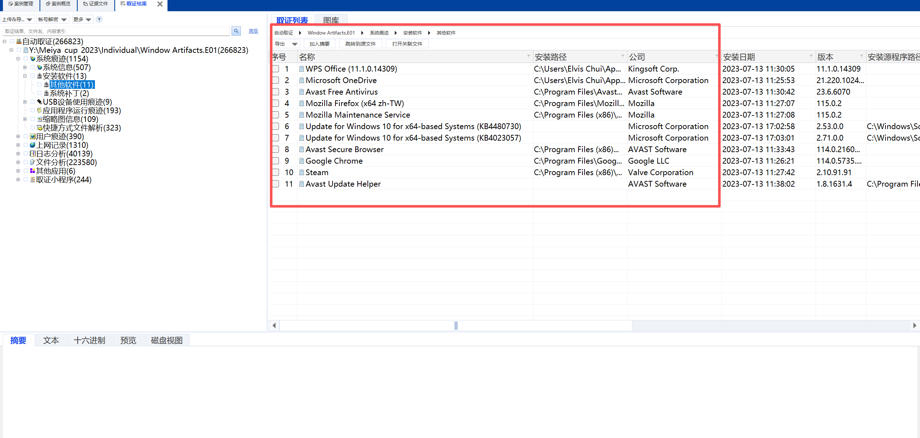The image size is (920, 438).
Task: Click the USB设备使用痕迹 tree icon
Action: (x=40, y=102)
